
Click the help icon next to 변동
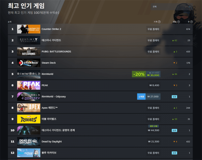coord(178,22)
